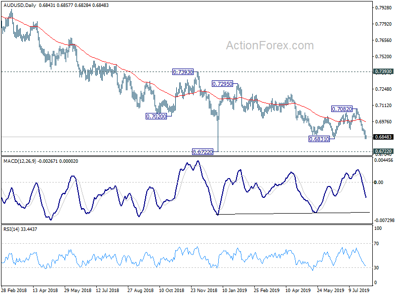The height and width of the screenshot is (296, 395).
Task: Click the 24 May 2019 date label
Action: point(330,290)
